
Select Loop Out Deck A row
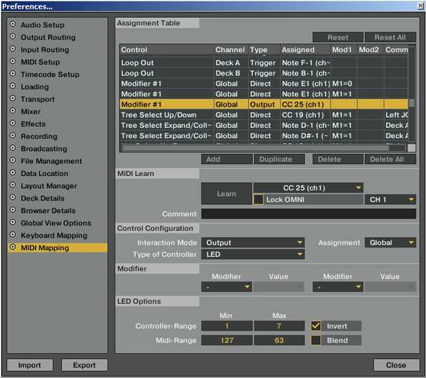click(x=264, y=63)
